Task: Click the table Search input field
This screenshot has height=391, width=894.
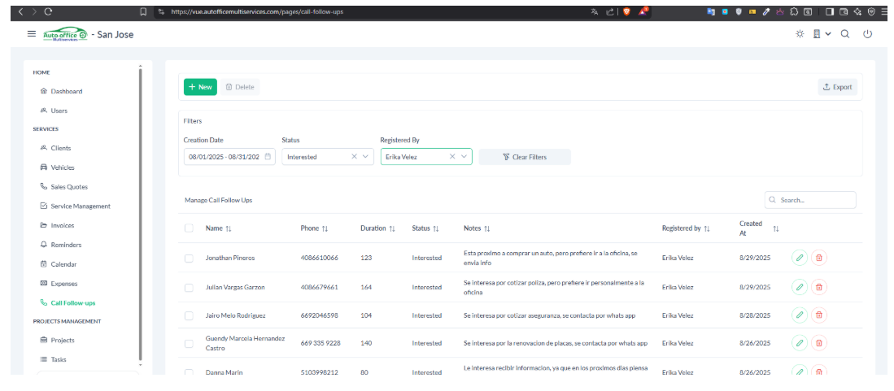Action: (815, 200)
